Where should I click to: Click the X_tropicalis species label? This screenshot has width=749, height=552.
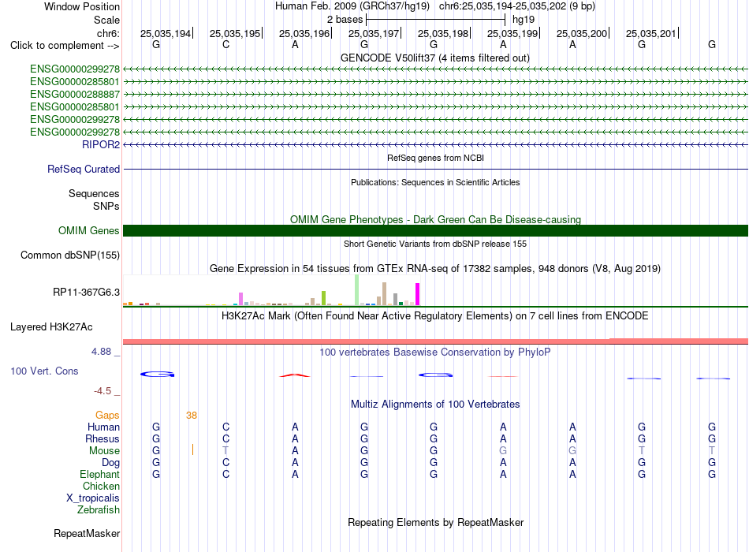[93, 498]
